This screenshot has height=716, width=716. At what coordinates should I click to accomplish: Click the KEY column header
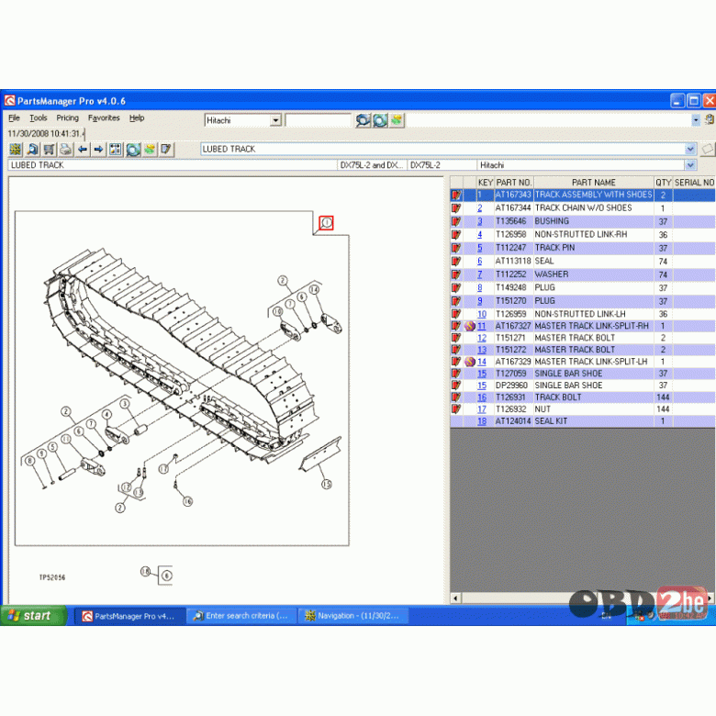point(485,182)
